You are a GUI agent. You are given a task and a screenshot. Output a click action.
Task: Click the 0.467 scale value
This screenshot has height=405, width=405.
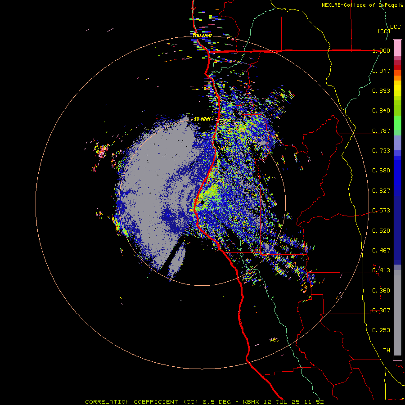click(x=381, y=251)
